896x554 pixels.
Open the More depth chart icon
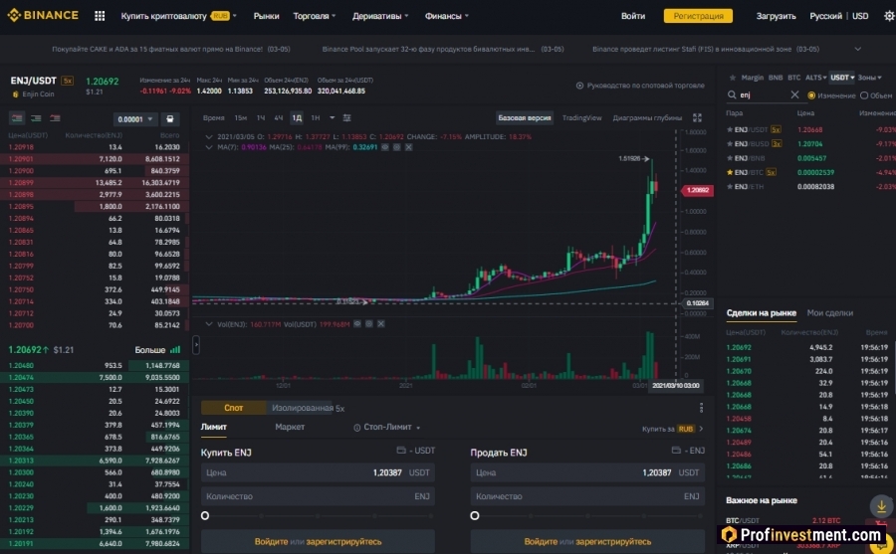pyautogui.click(x=175, y=349)
